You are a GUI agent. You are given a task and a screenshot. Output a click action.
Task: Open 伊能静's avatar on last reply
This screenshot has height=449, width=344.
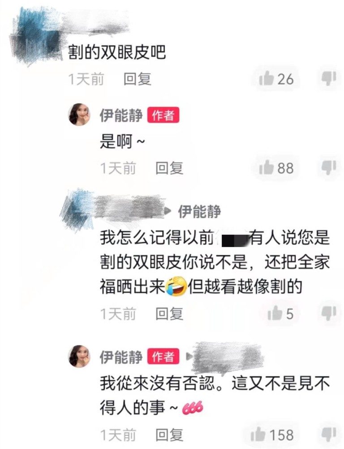coord(79,357)
